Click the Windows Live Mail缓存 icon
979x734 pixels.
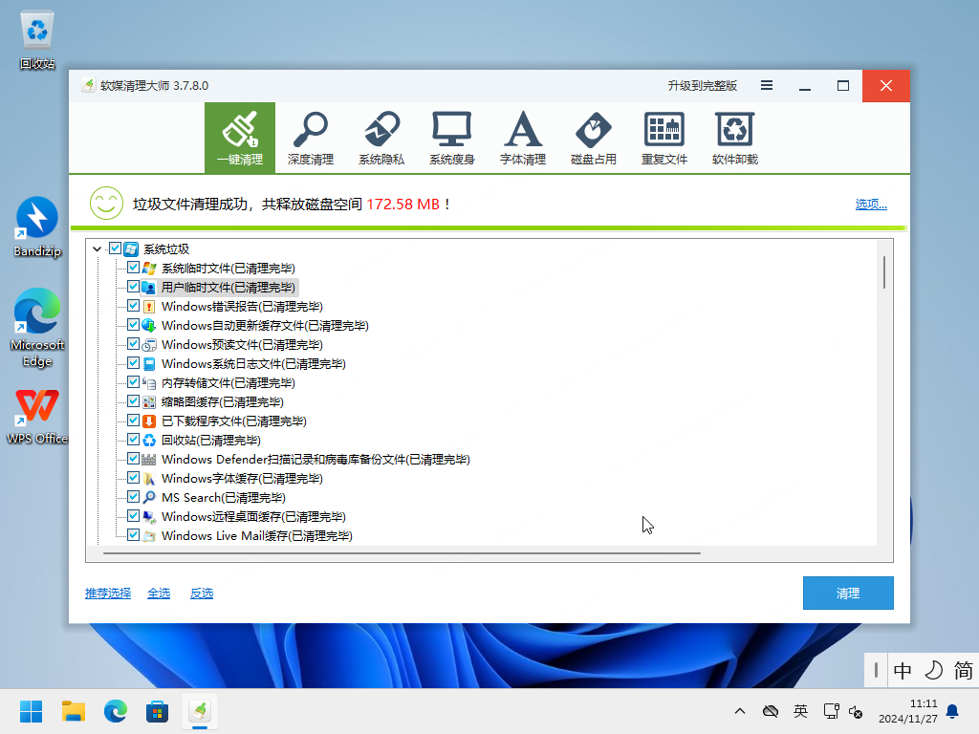tap(148, 535)
